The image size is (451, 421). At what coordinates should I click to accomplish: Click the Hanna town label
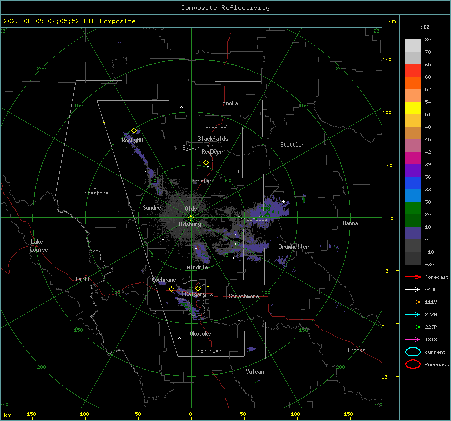(350, 223)
